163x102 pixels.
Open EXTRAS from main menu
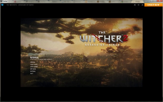click(33, 71)
